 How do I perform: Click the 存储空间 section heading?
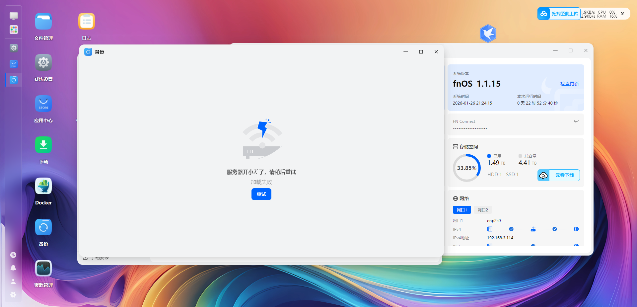tap(468, 147)
